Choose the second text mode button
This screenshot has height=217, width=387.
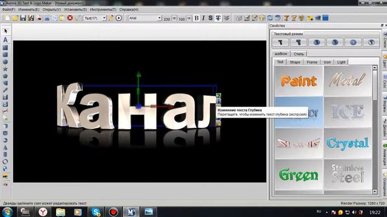coord(298,42)
